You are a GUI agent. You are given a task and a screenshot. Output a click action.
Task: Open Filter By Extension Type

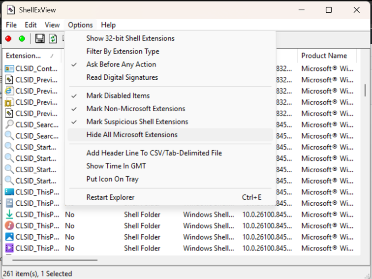click(x=170, y=51)
